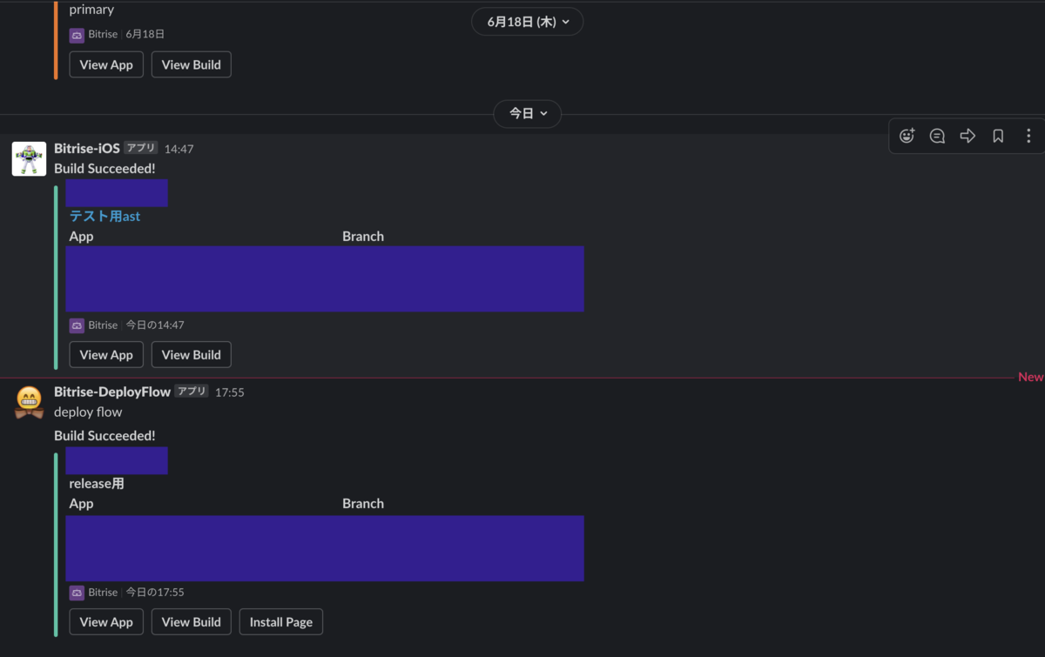1045x657 pixels.
Task: Click View Build in Bitrise-iOS message
Action: 192,355
